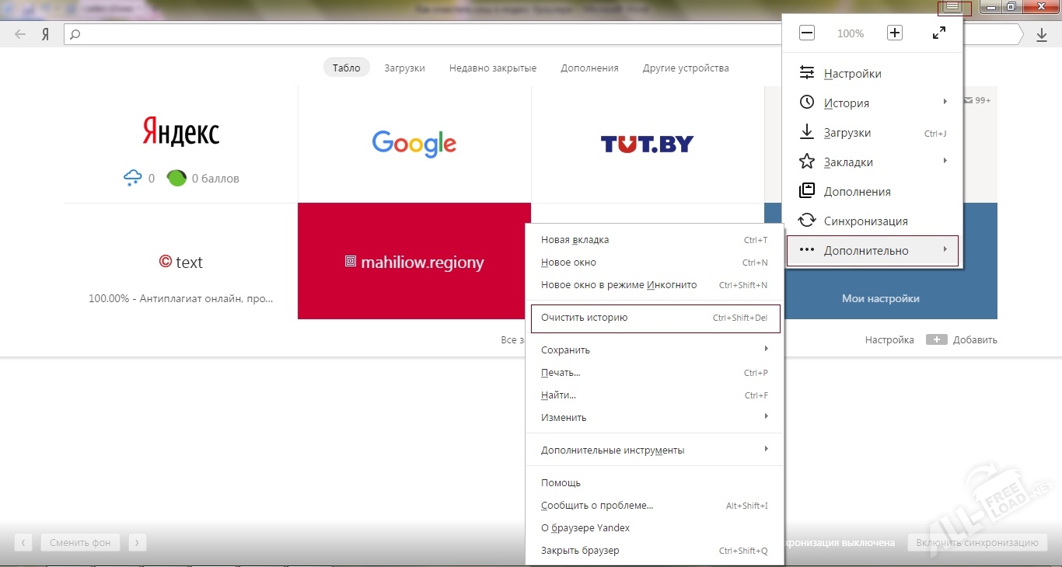
Task: Open the downloads arrow icon in toolbar
Action: [x=1042, y=35]
